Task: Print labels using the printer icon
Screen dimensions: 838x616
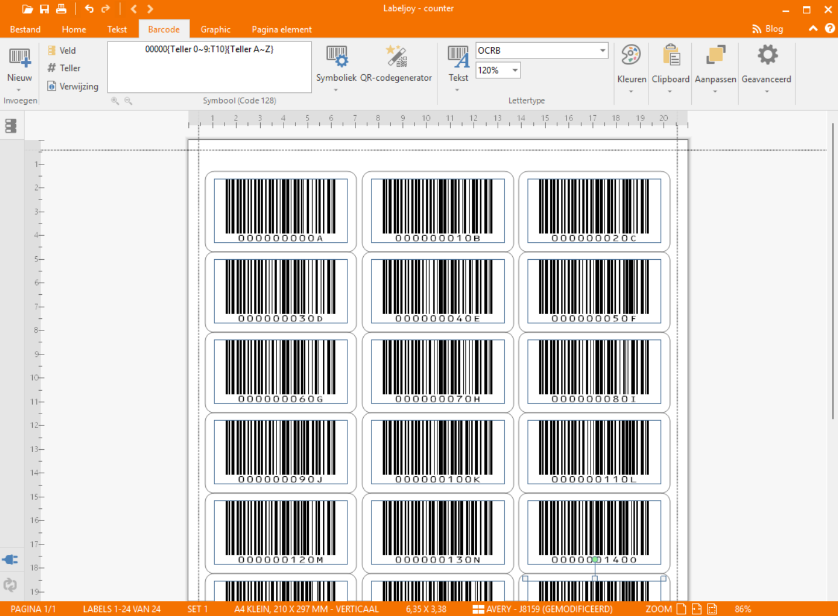Action: pyautogui.click(x=61, y=9)
